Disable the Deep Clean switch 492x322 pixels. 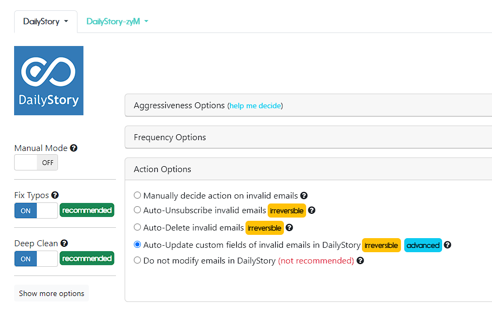click(x=36, y=259)
